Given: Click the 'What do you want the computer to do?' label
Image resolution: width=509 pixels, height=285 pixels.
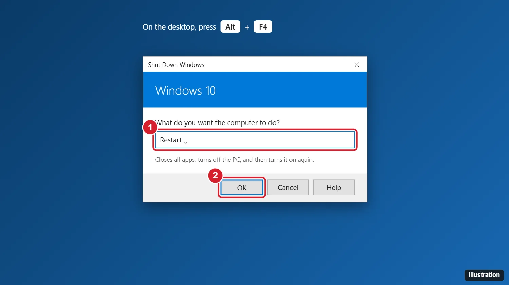Looking at the screenshot, I should point(218,123).
